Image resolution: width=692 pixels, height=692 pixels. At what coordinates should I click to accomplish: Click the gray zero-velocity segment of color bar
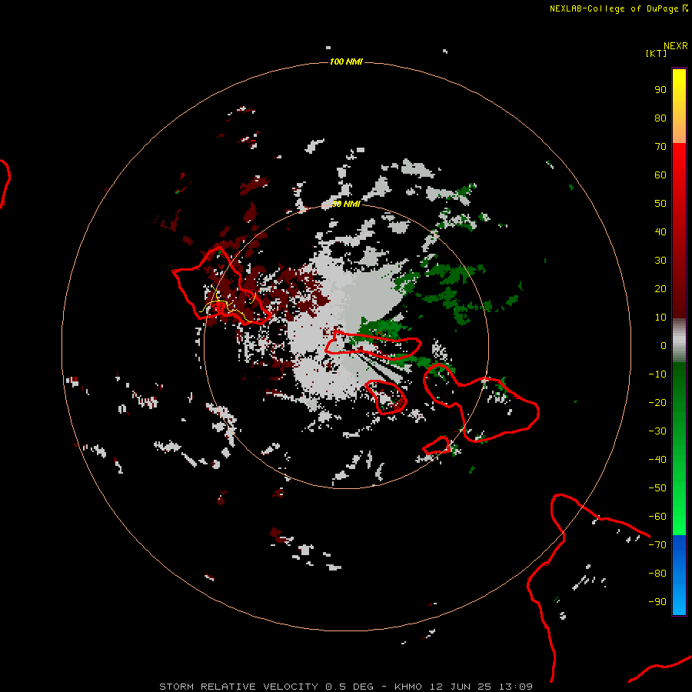tap(679, 341)
